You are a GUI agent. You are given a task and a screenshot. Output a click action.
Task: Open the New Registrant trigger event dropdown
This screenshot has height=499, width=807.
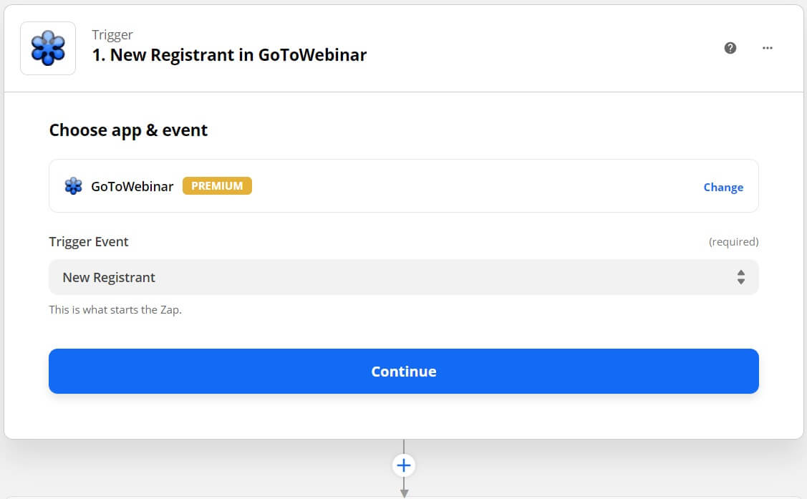(x=404, y=277)
